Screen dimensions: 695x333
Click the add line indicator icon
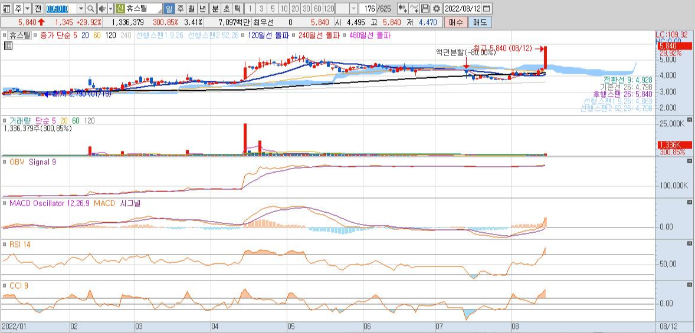(414, 8)
